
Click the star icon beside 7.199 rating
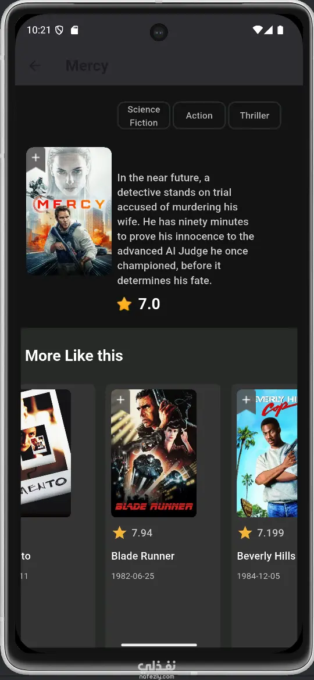point(245,533)
